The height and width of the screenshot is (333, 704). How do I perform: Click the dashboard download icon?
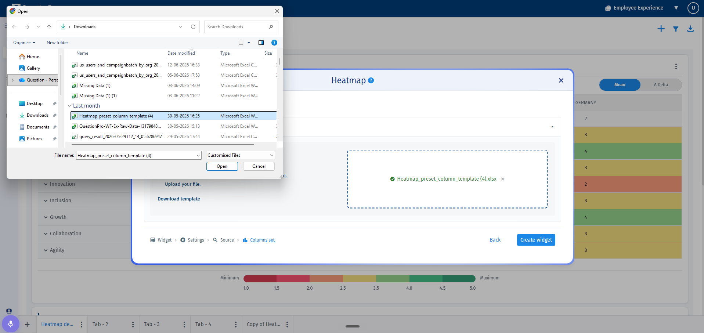coord(690,29)
